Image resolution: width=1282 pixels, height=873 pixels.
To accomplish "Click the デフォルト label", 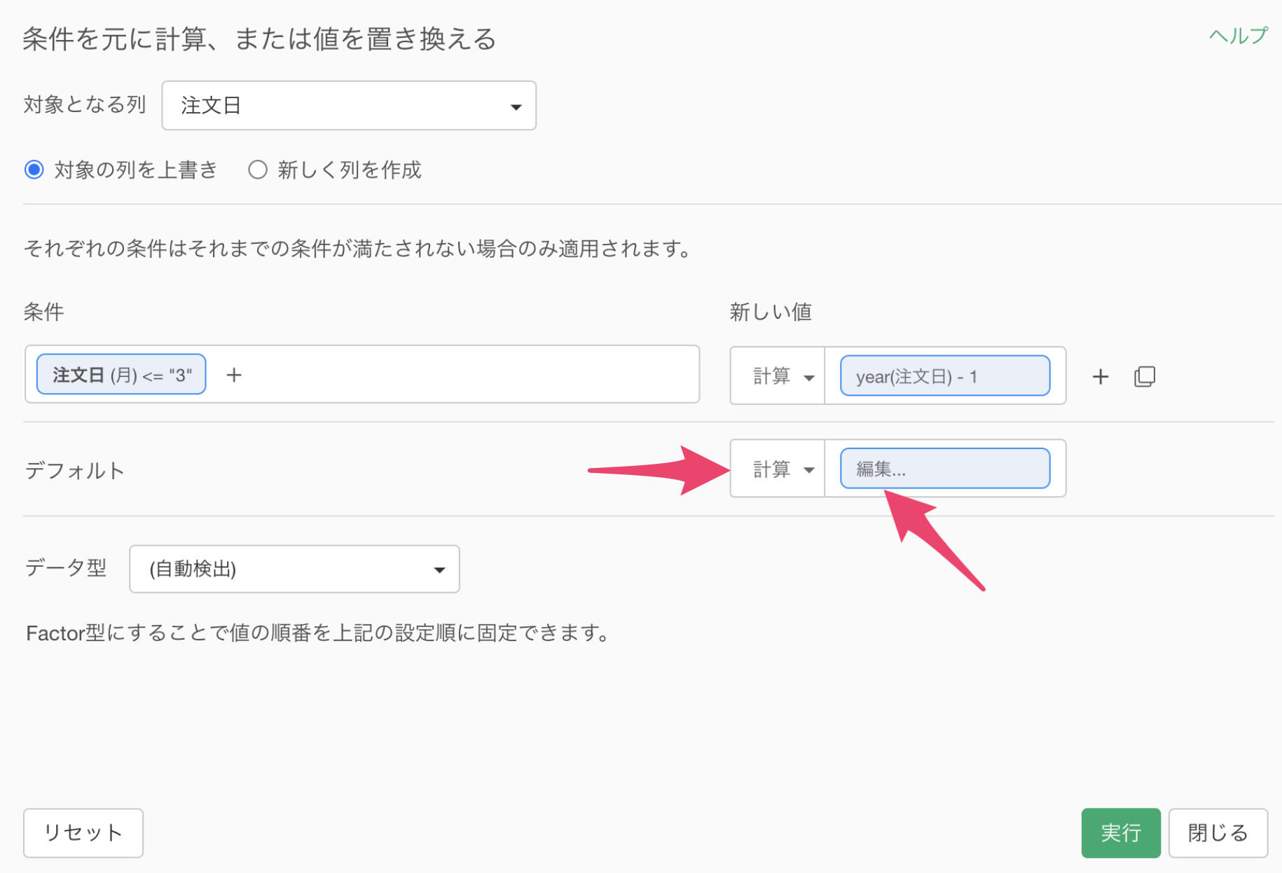I will pos(74,470).
